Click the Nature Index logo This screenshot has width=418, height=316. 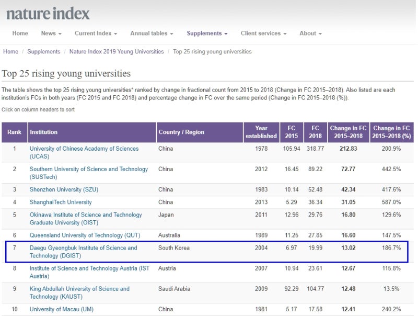48,13
